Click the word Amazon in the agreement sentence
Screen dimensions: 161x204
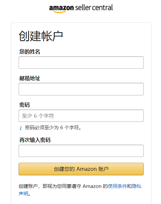click(x=92, y=186)
